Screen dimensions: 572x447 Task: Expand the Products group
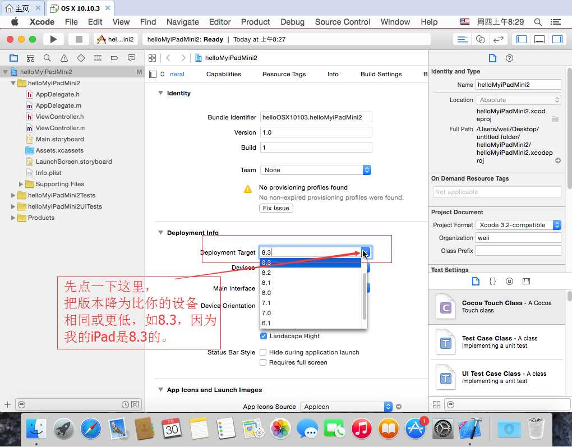(x=13, y=218)
